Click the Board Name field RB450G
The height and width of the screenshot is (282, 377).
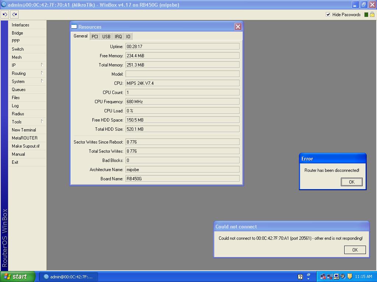[183, 179]
